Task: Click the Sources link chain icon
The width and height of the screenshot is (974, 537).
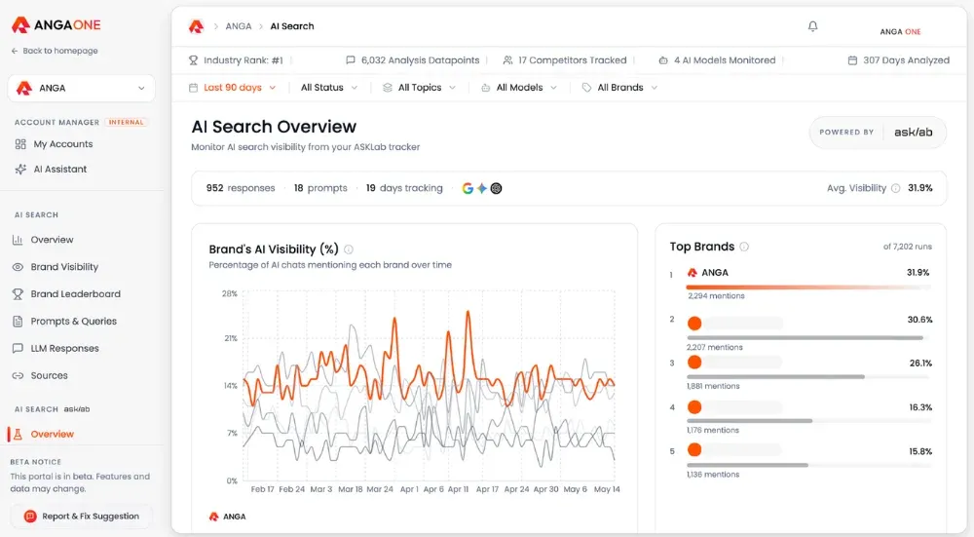Action: point(18,376)
